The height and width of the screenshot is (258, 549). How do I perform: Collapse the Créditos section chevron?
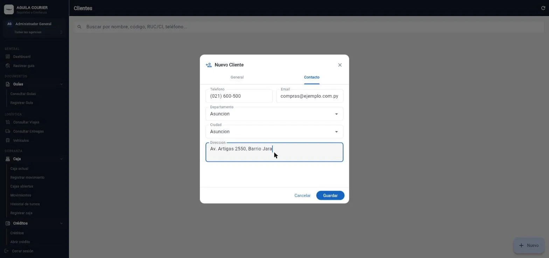pyautogui.click(x=61, y=223)
